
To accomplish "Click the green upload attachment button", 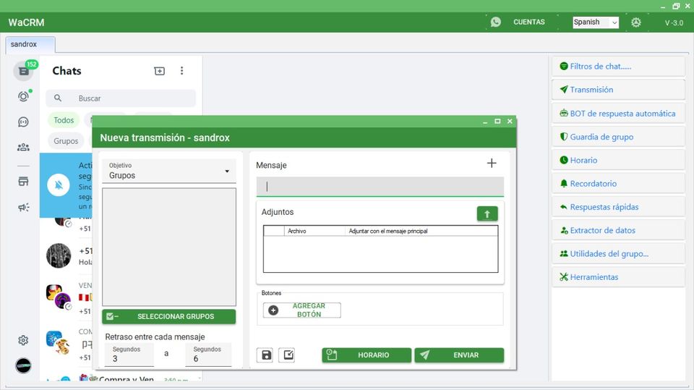I will [487, 213].
